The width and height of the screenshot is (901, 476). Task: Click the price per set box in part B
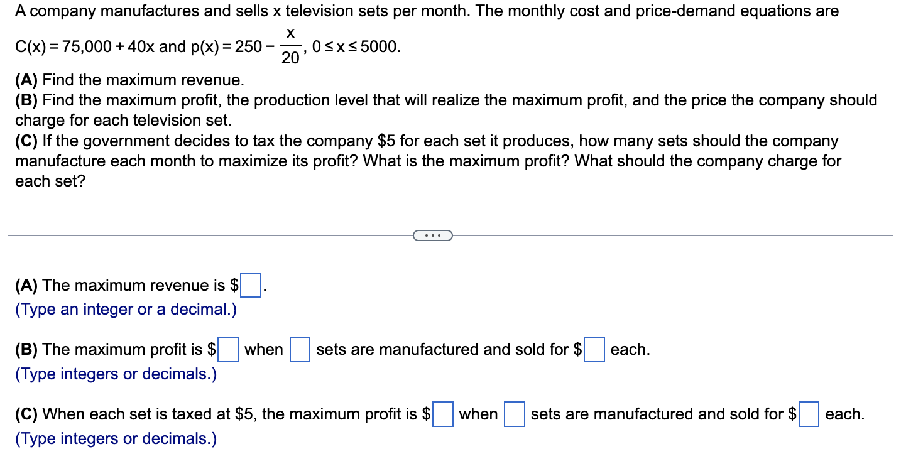point(594,350)
